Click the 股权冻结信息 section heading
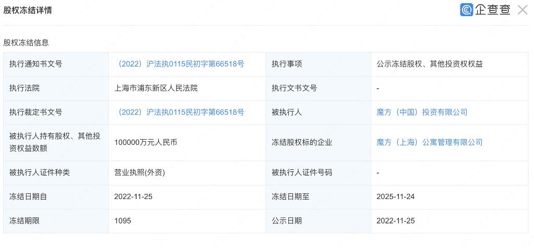The height and width of the screenshot is (248, 534). click(26, 43)
